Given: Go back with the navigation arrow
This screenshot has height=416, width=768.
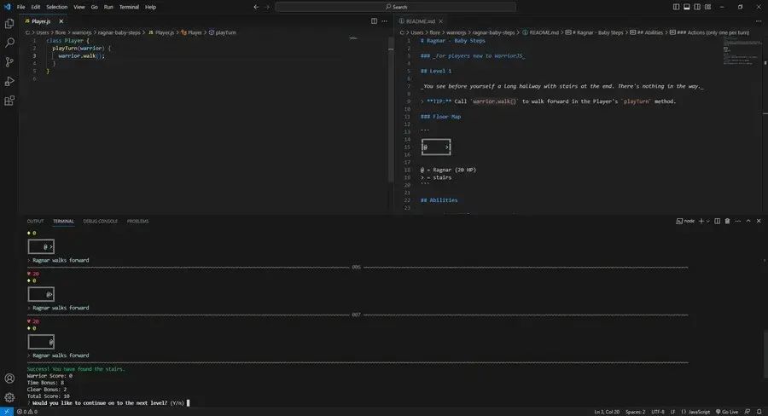Looking at the screenshot, I should (x=256, y=7).
